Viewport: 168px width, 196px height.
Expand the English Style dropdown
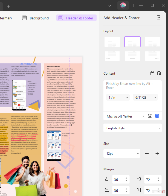coord(132,128)
